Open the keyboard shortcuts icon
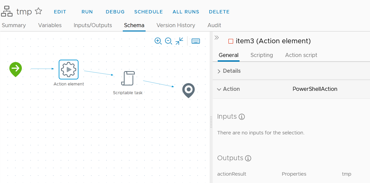370x183 pixels. (x=196, y=41)
